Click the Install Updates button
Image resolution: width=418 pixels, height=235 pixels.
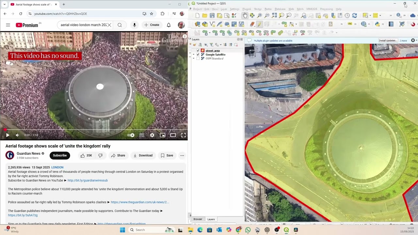388,40
